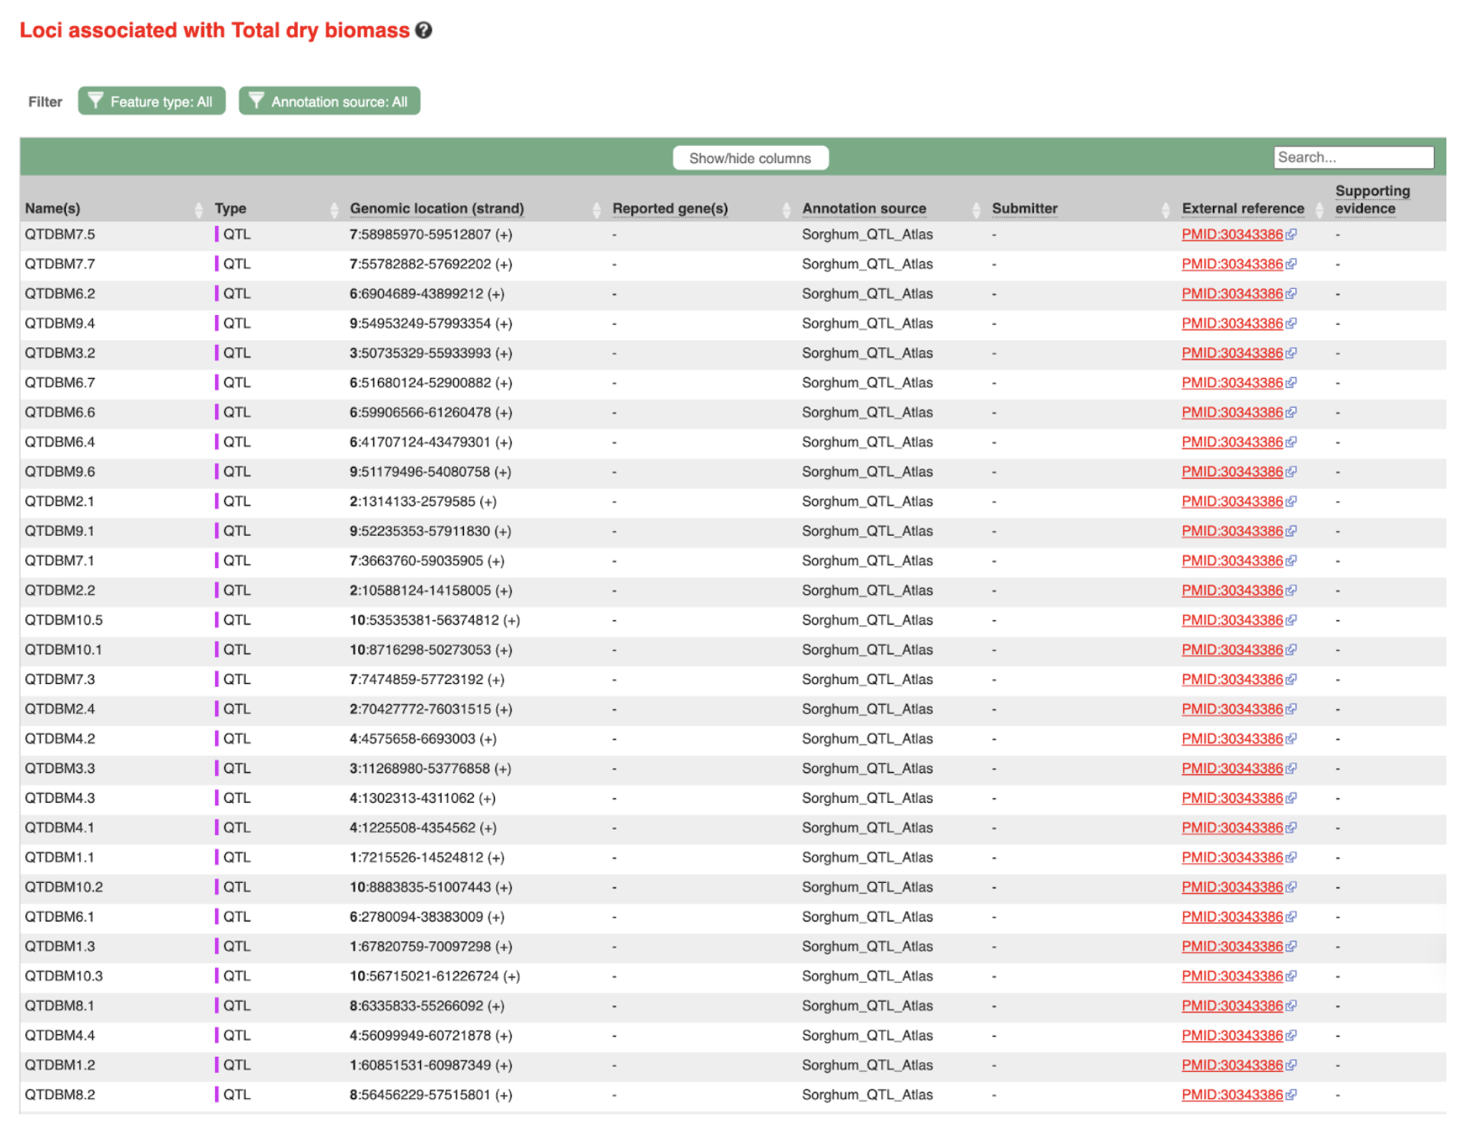Open PMID link for QTDBM1.3
This screenshot has width=1461, height=1125.
pos(1232,947)
